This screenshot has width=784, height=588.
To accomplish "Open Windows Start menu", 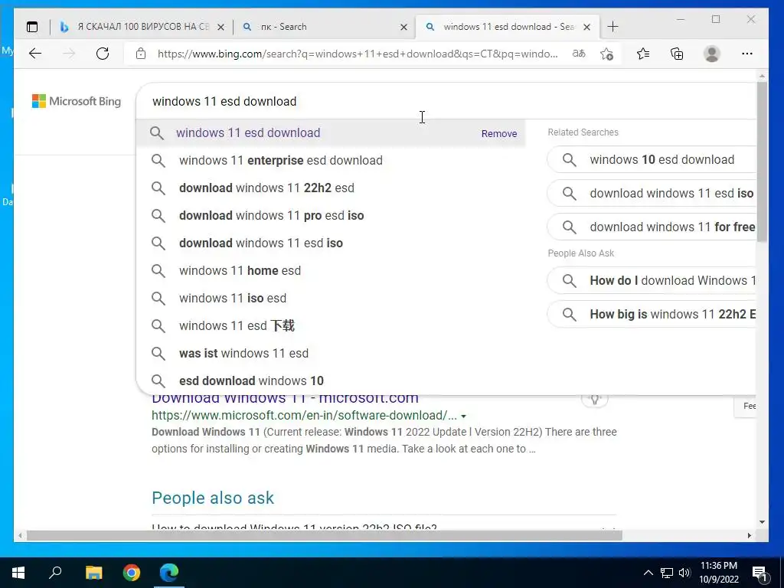I will coord(18,573).
